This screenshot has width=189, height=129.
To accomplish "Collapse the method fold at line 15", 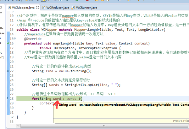I will (x=14, y=38).
